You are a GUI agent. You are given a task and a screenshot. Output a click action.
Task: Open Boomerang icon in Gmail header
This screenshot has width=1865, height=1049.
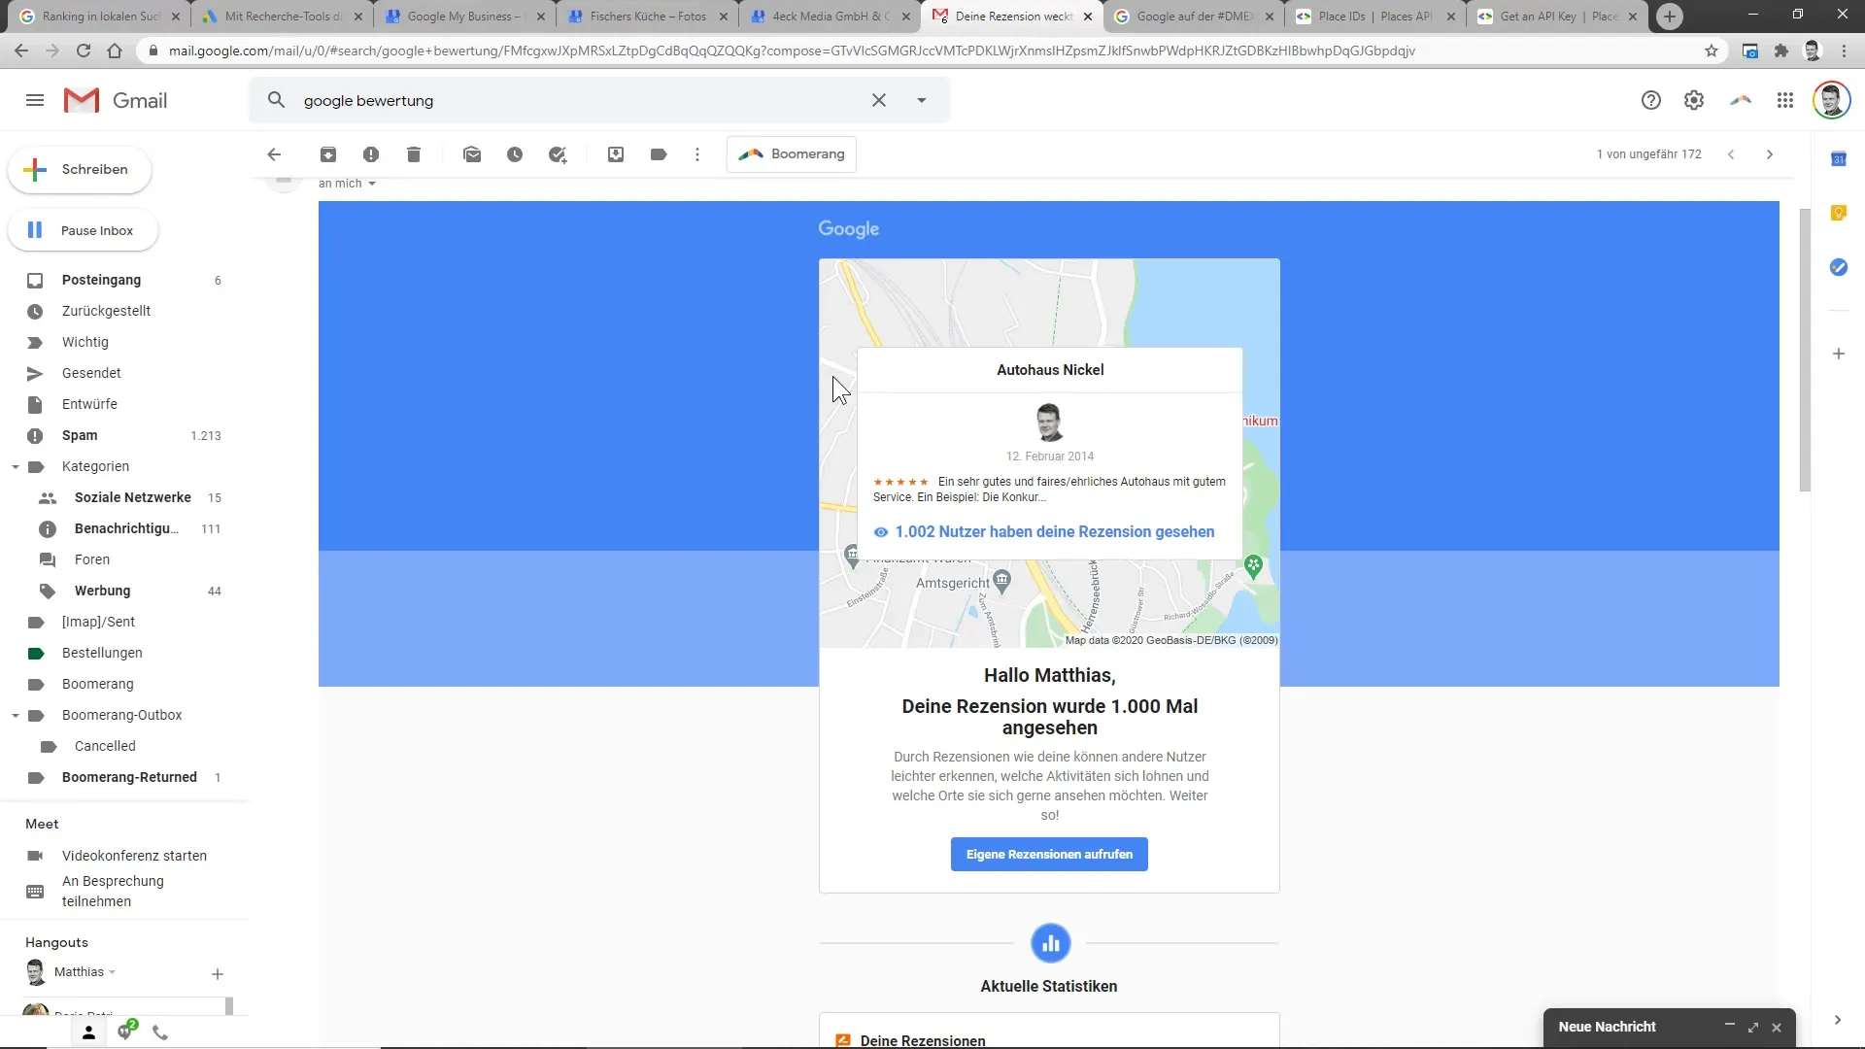click(1741, 100)
